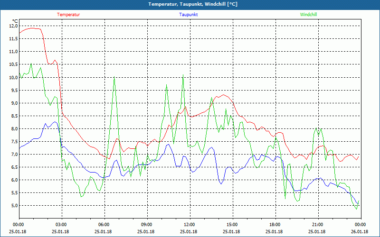380x237 pixels.
Task: Click the 10,0 y-axis value
Action: click(x=13, y=77)
